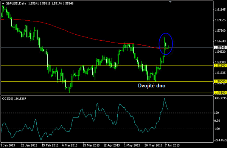
Task: Click the price axis value 1.53000
Action: 220,62
